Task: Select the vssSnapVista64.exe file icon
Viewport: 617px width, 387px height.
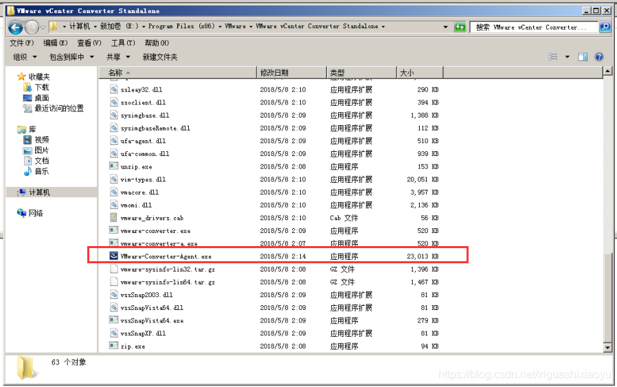Action: point(114,320)
